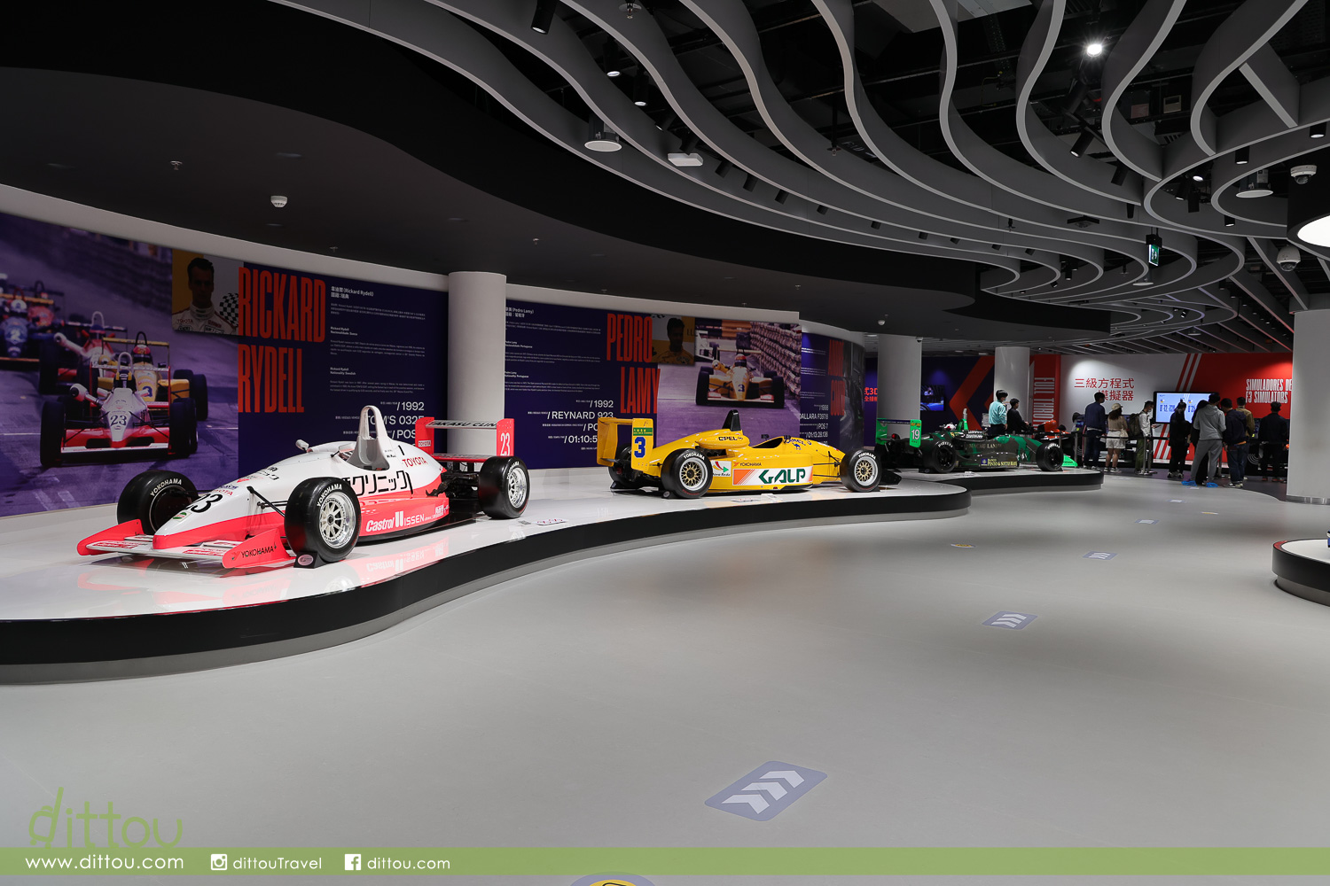This screenshot has width=1330, height=886.
Task: Open the dittouTravel Instagram handle text
Action: point(277,863)
